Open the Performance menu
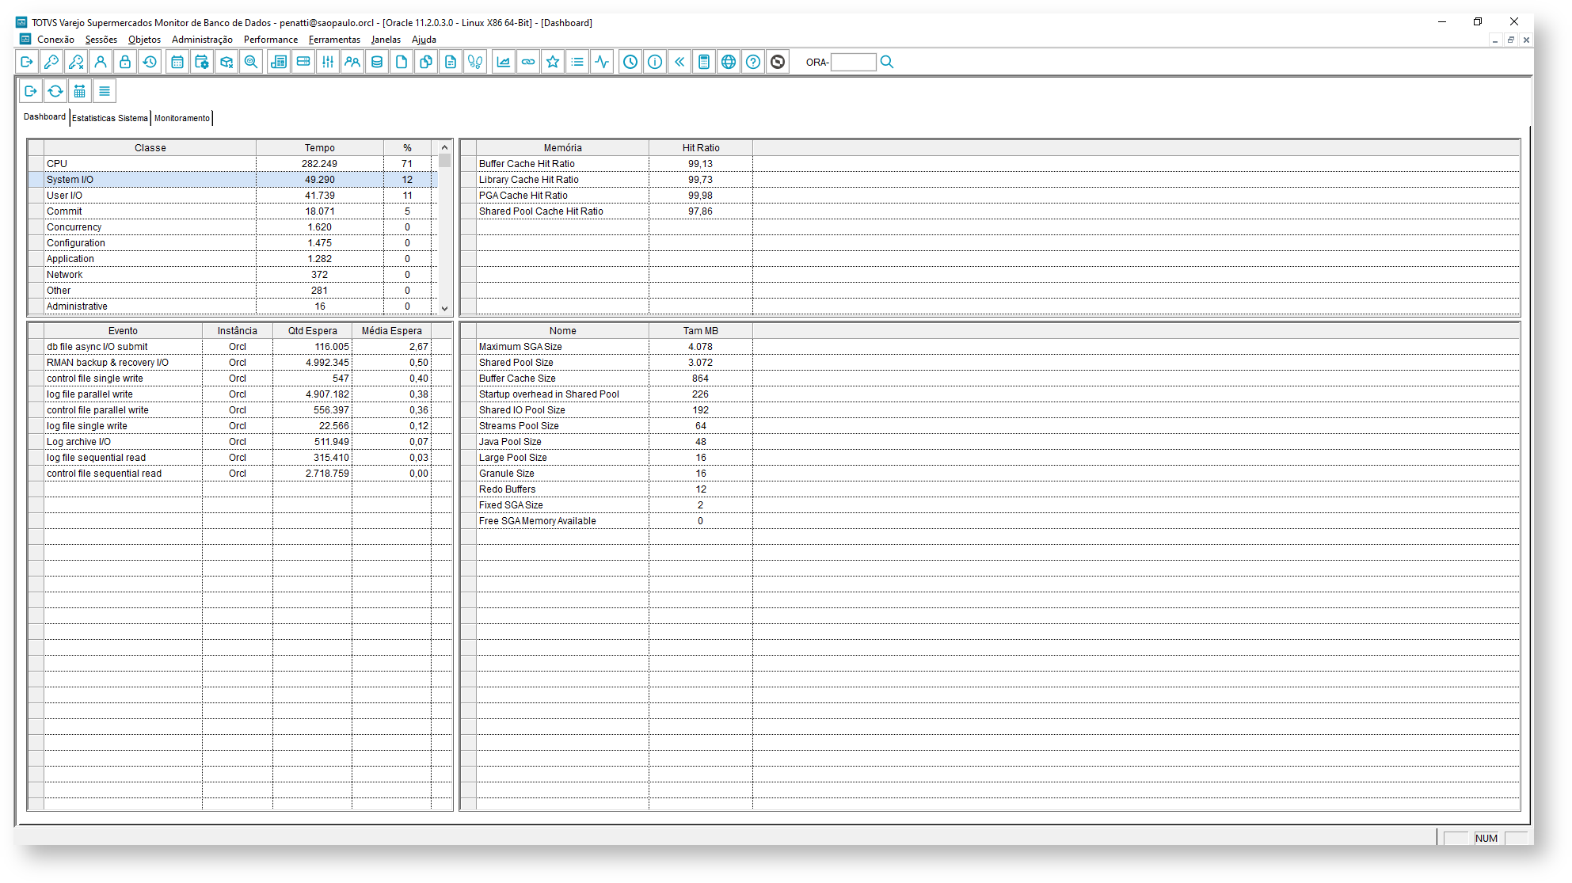 (x=271, y=40)
